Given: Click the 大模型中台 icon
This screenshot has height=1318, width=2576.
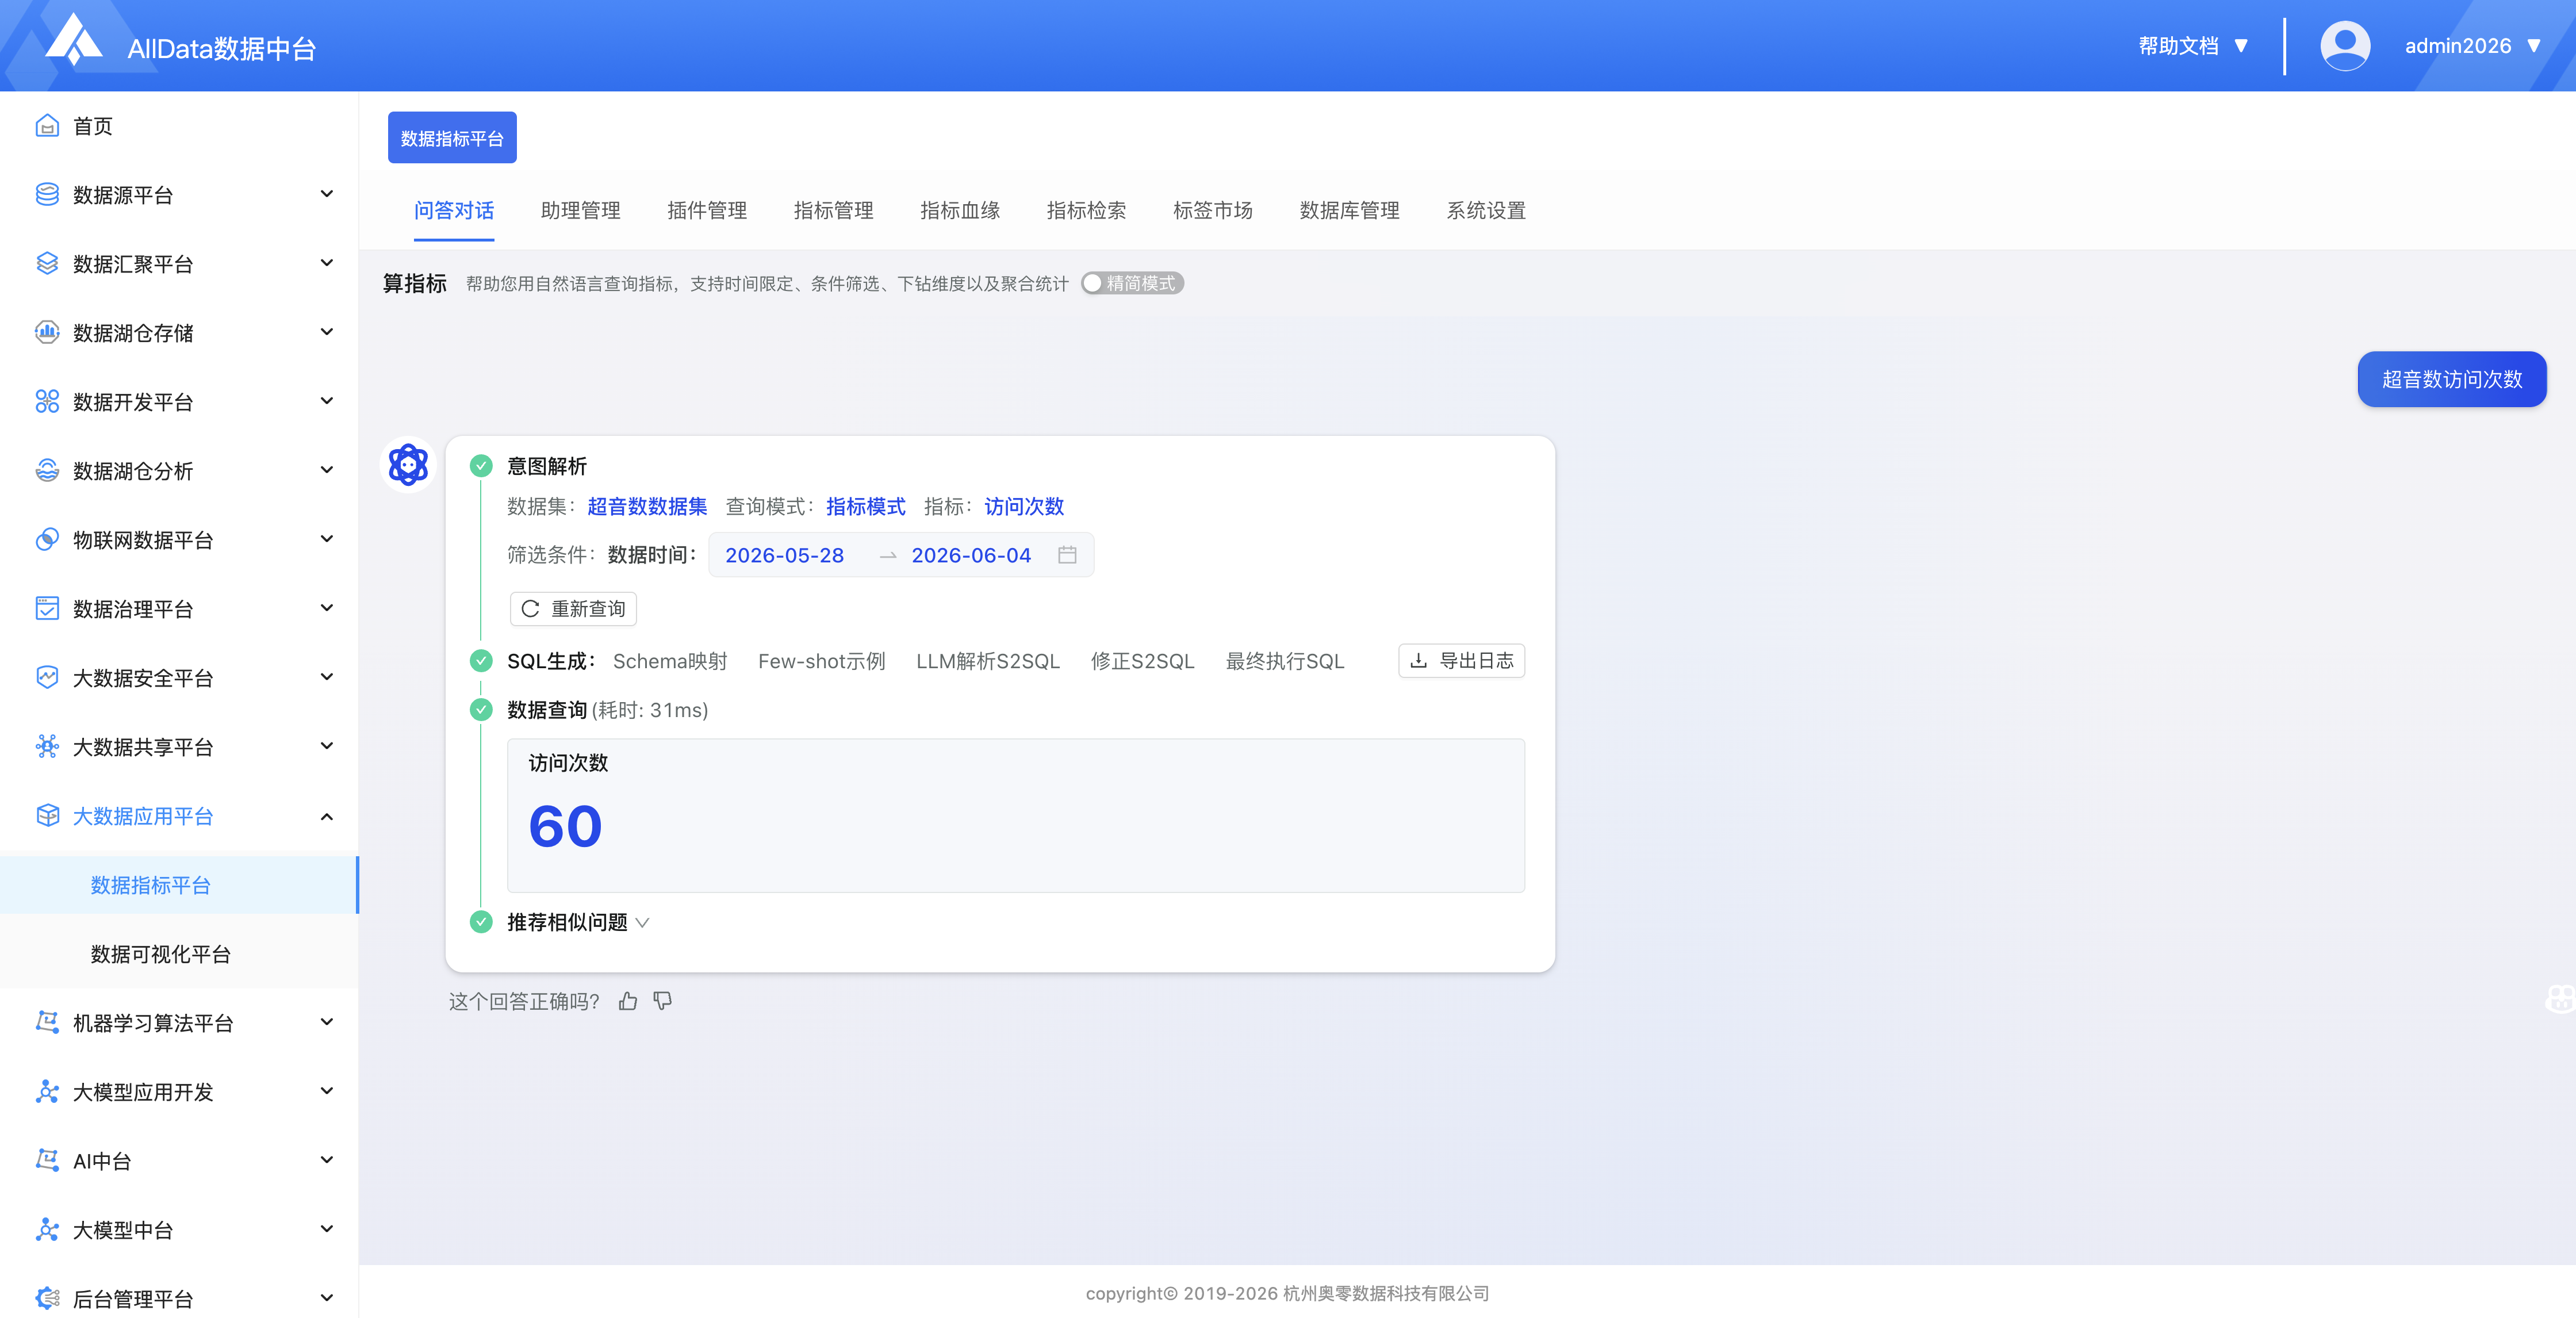Looking at the screenshot, I should (47, 1230).
